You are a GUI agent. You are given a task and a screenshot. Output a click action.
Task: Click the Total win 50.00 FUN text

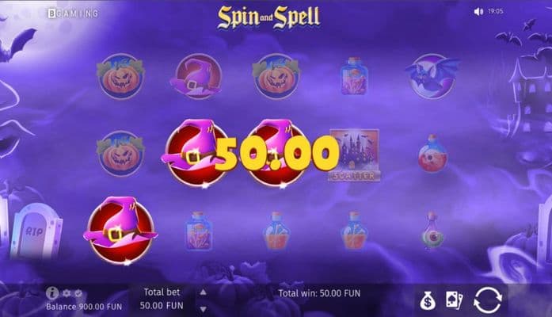(319, 293)
